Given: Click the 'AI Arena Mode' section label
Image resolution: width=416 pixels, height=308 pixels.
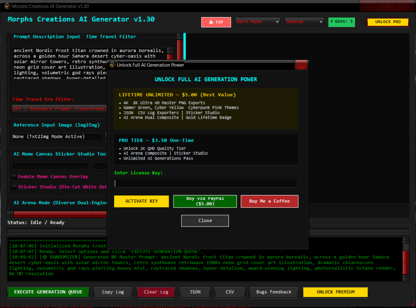Looking at the screenshot, I should 60,203.
